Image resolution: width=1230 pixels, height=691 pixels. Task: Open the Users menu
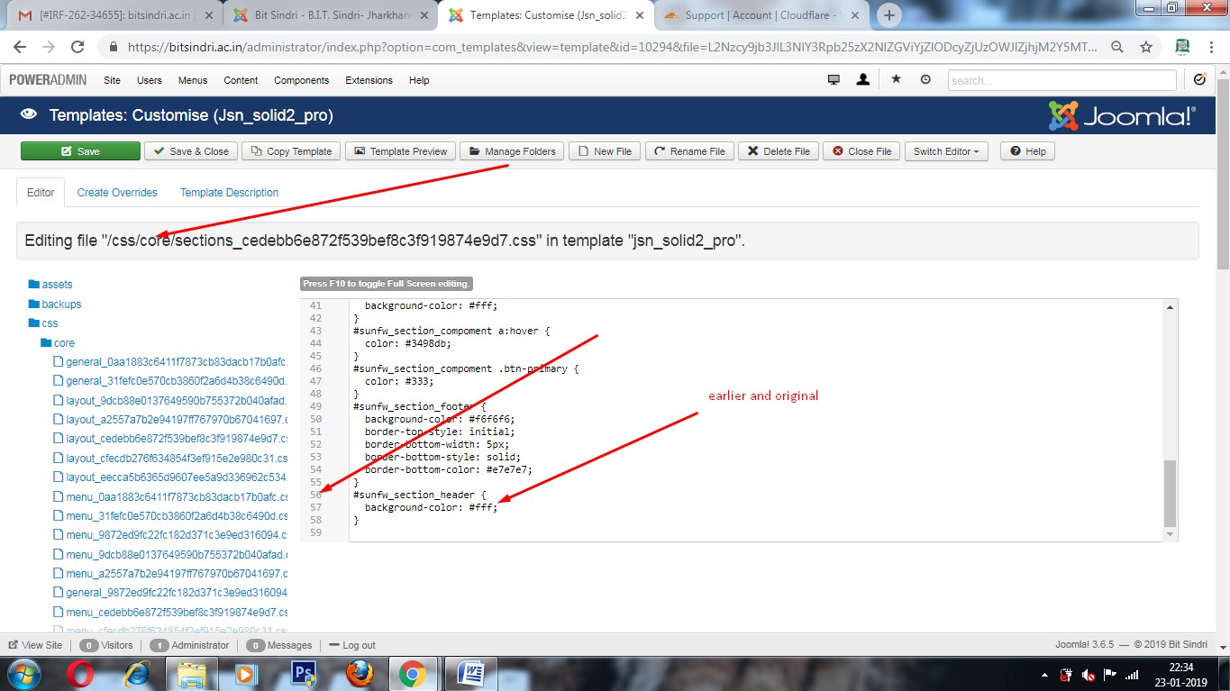coord(150,80)
